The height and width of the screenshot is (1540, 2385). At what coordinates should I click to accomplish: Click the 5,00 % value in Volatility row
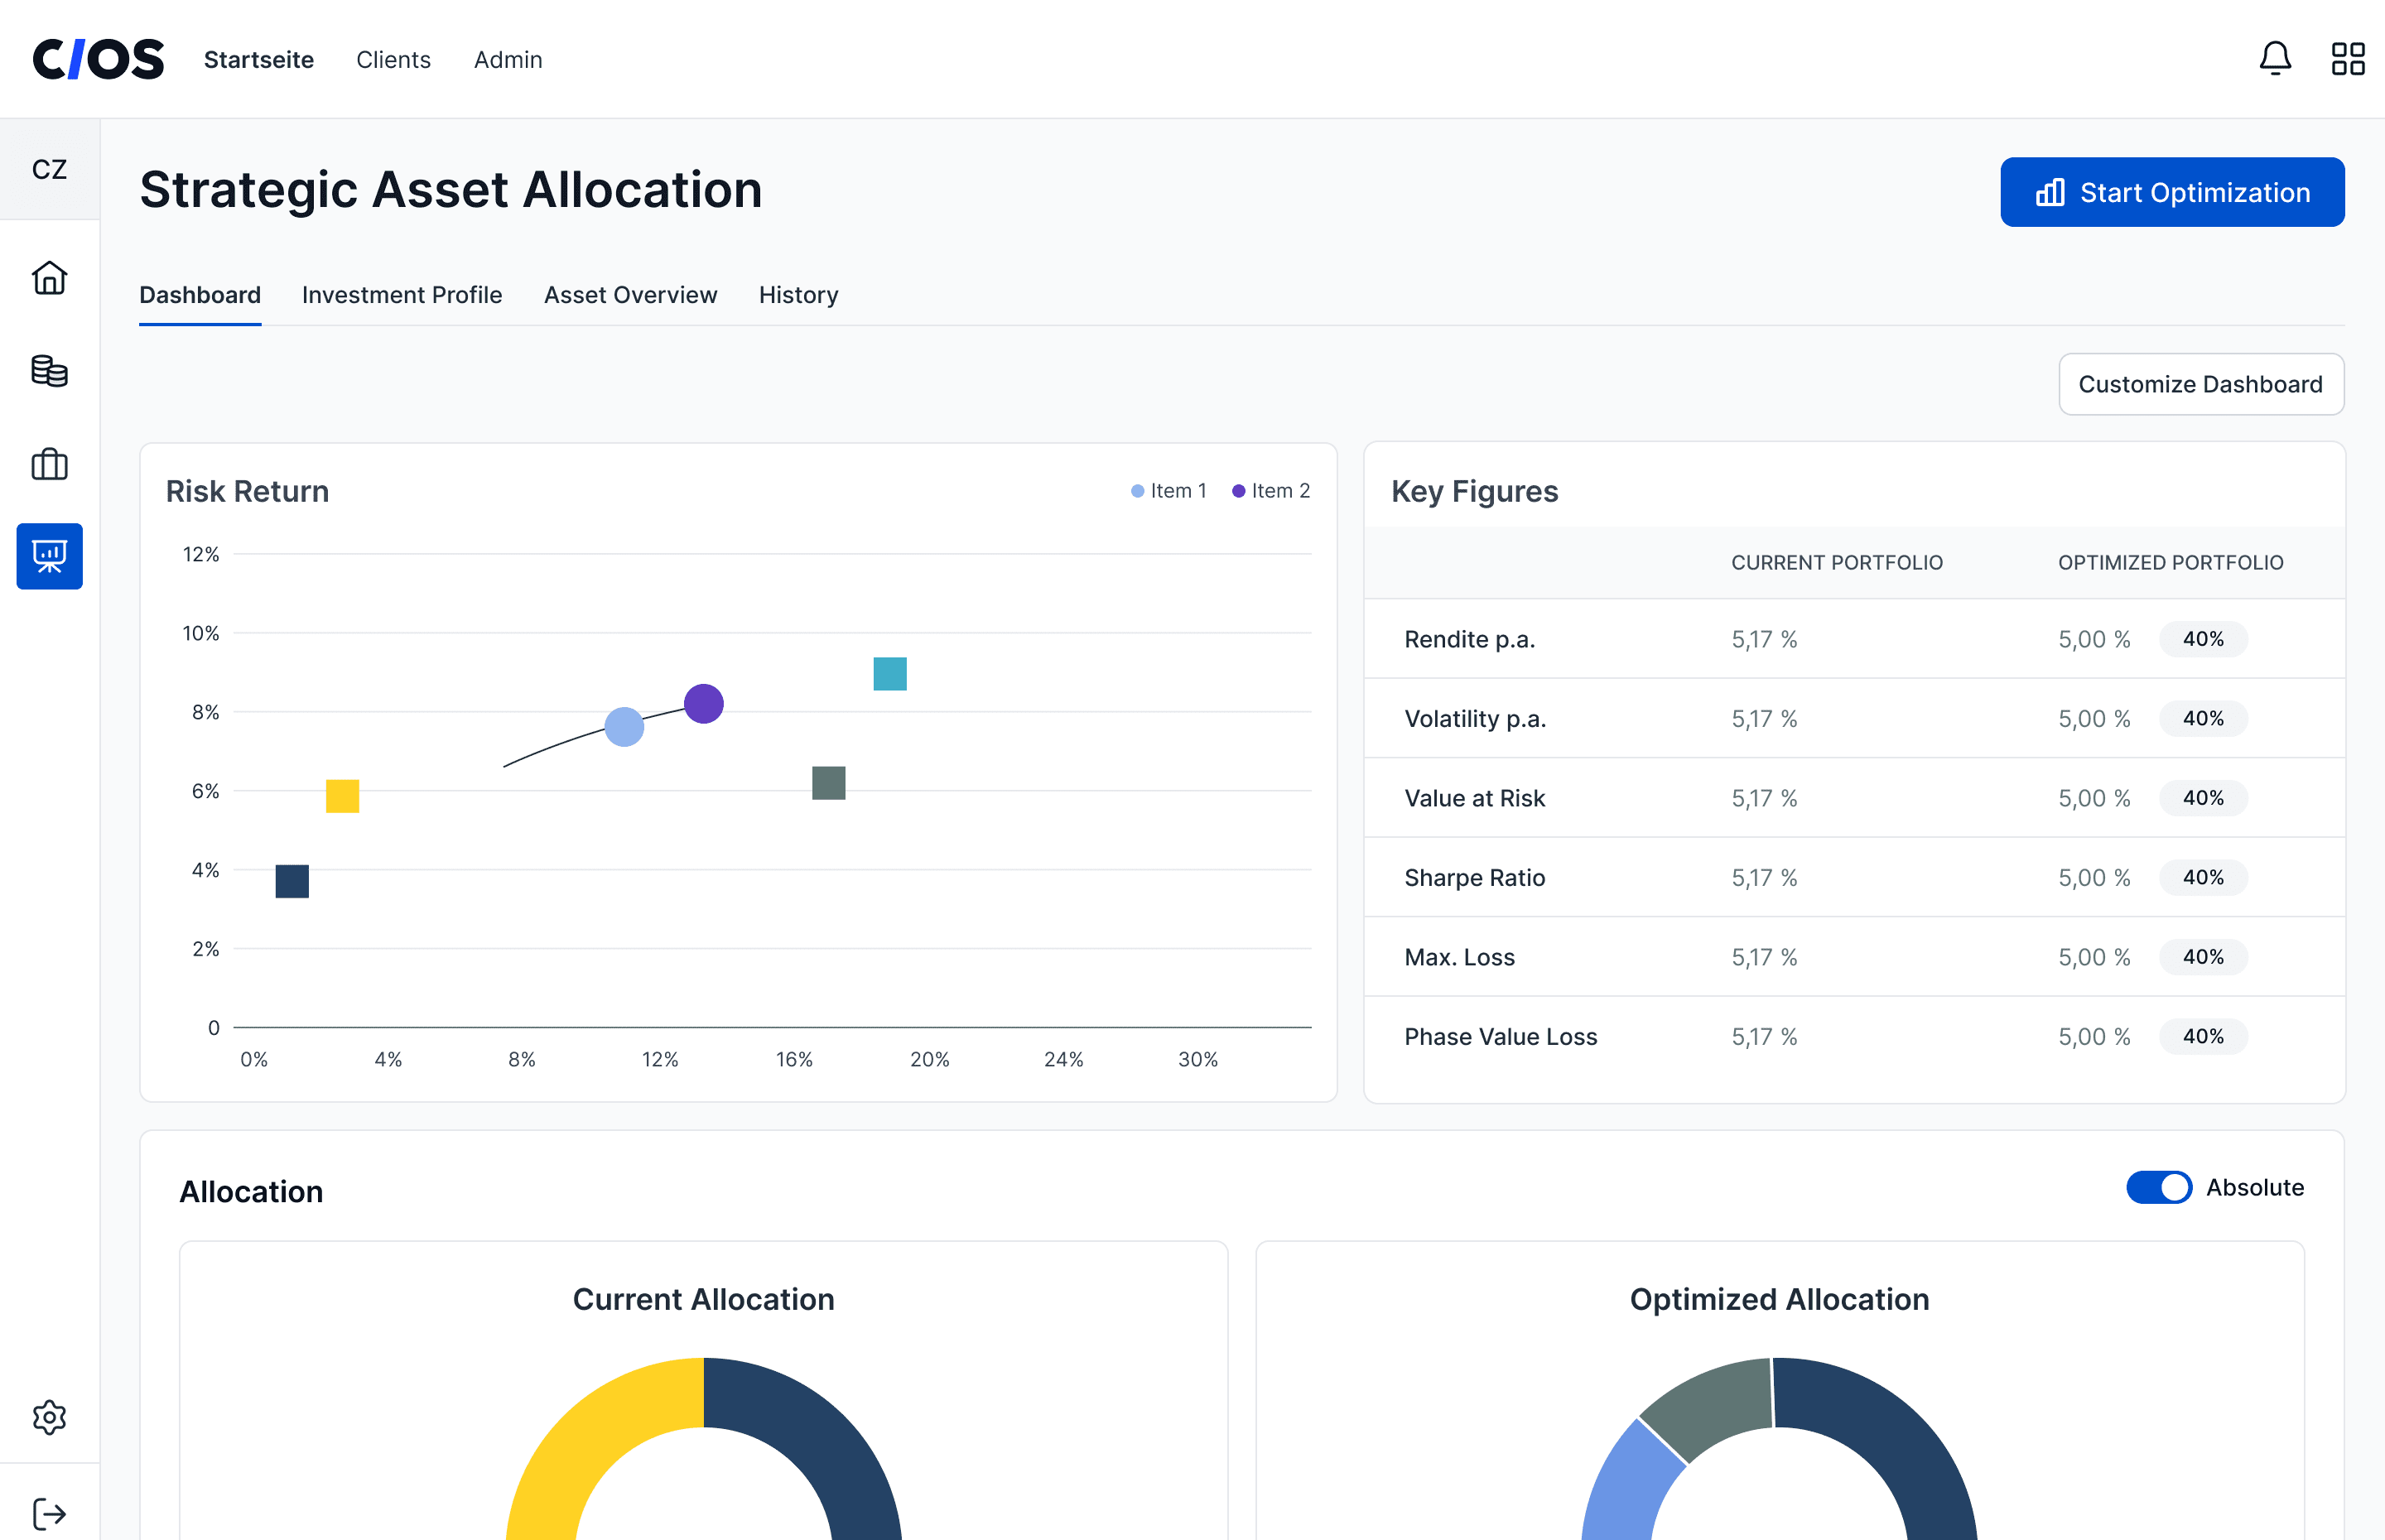coord(2094,719)
